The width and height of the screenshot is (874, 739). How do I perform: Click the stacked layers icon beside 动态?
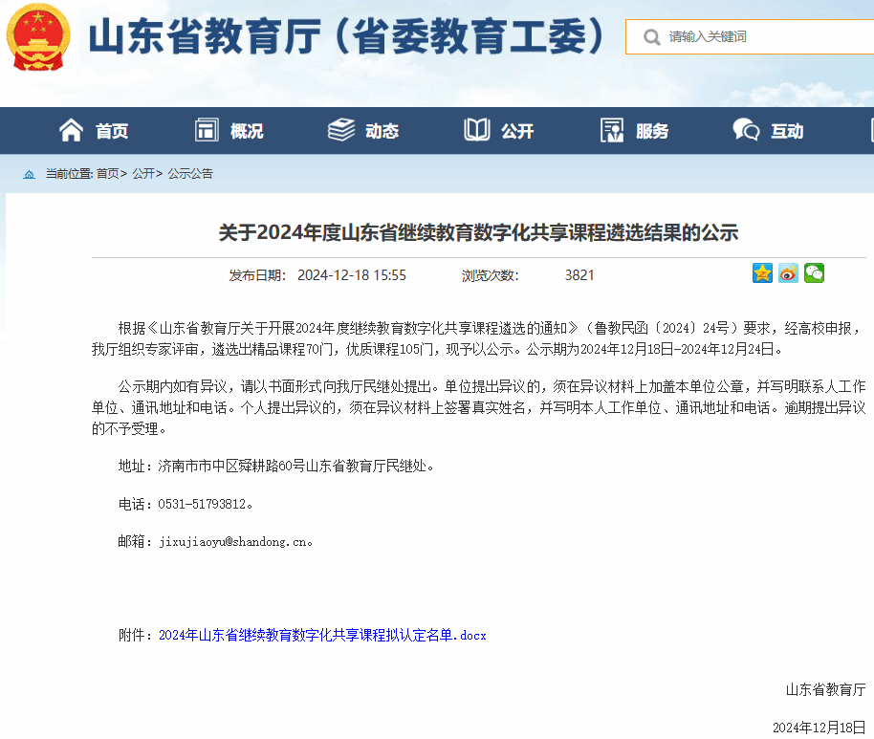341,130
